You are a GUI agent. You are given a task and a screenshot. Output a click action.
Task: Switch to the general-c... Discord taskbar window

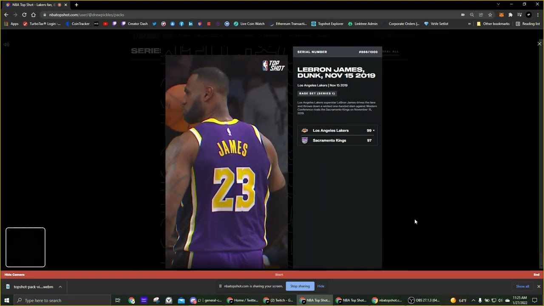click(x=207, y=300)
